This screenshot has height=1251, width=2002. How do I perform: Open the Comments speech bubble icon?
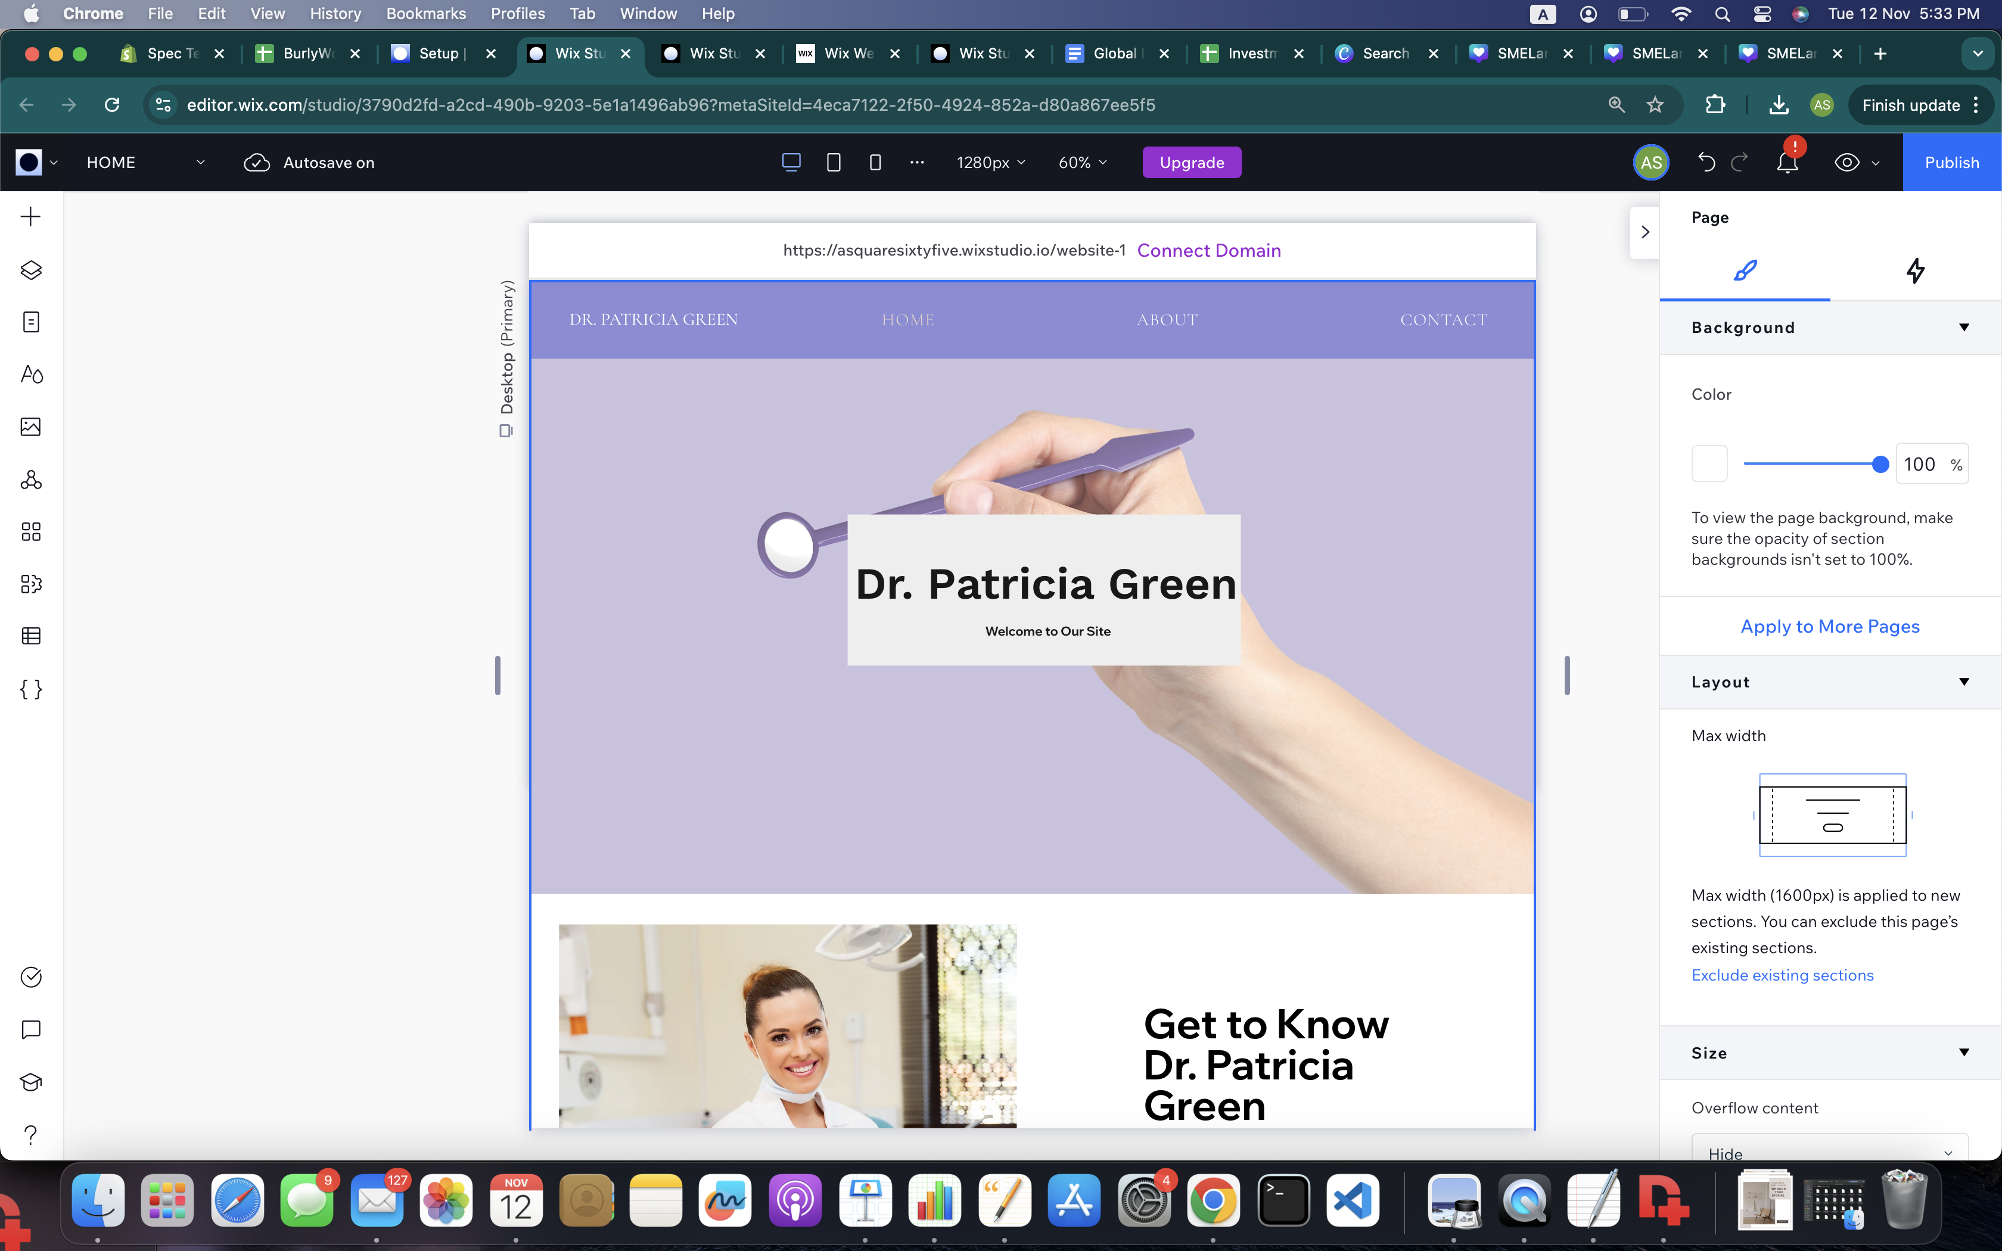30,1029
